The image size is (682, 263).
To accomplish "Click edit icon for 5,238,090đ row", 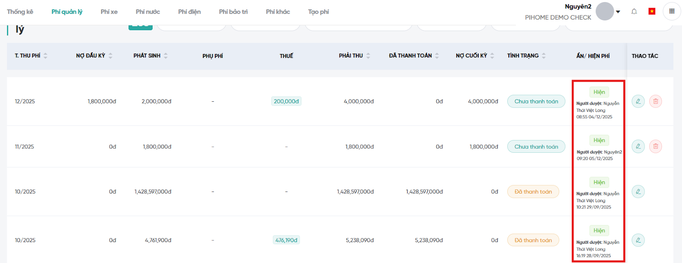I will click(638, 240).
